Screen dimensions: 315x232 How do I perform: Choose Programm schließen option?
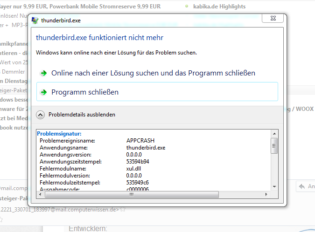click(157, 92)
